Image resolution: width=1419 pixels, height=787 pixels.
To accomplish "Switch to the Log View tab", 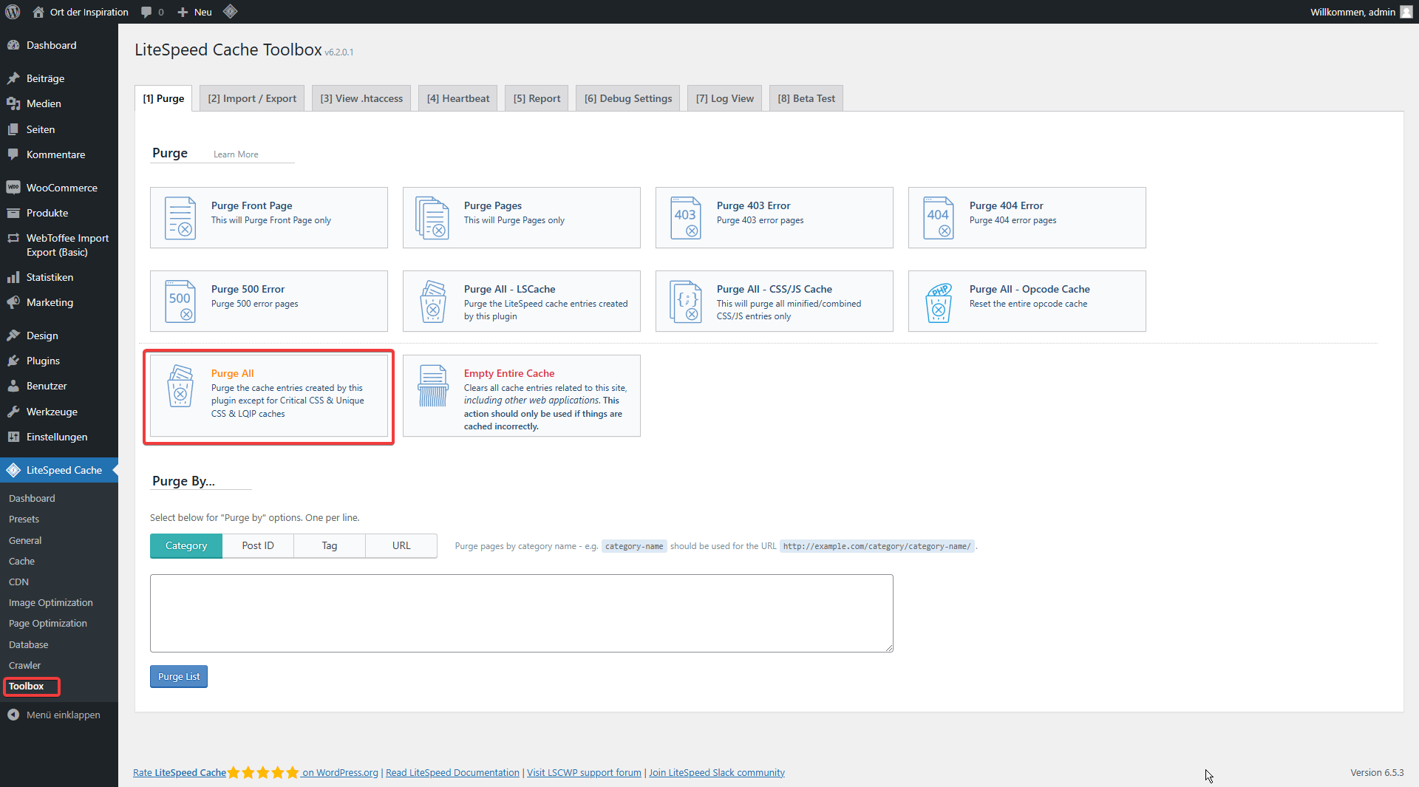I will click(725, 98).
